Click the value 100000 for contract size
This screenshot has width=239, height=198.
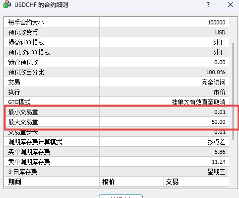(x=217, y=22)
